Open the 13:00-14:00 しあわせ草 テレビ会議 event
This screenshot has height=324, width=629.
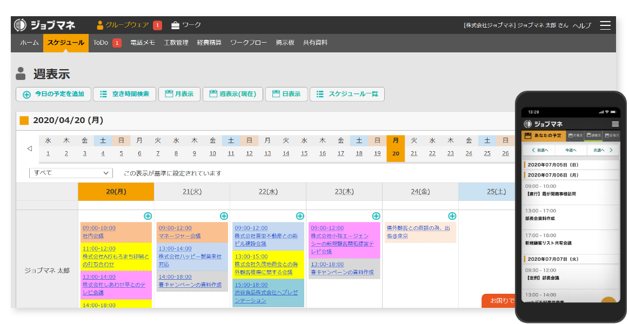pos(116,285)
